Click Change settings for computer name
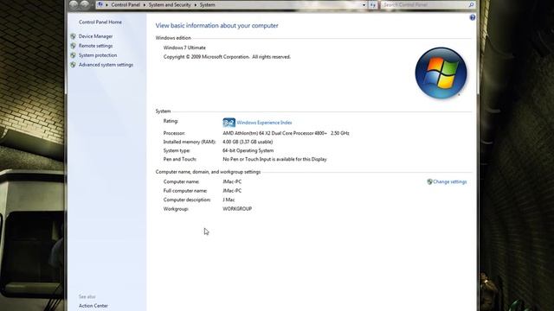 point(450,182)
